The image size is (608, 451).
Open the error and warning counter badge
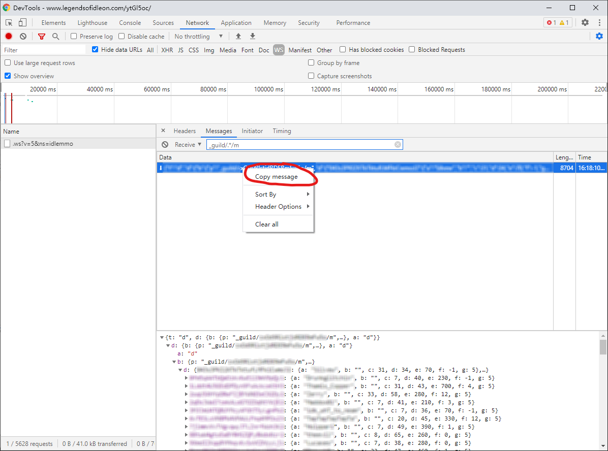pyautogui.click(x=558, y=22)
